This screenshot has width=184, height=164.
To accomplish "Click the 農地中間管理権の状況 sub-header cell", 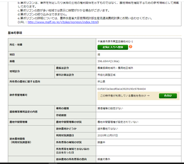I will point(75,122).
